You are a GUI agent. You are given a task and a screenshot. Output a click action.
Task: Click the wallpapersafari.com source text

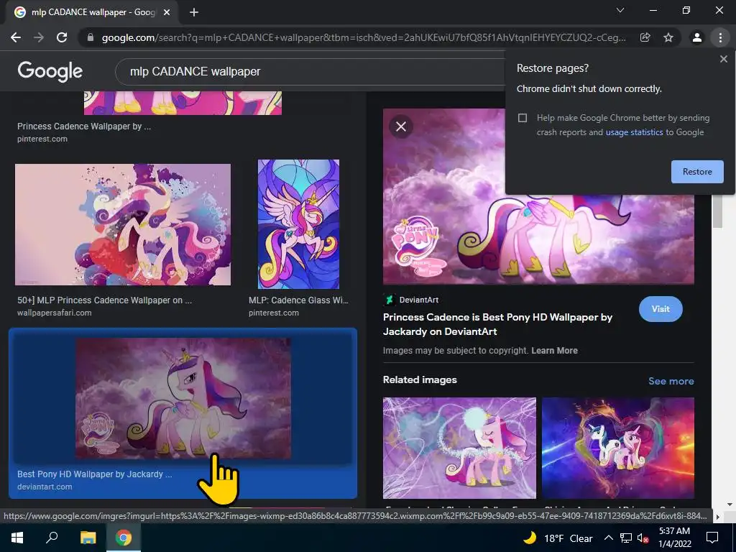(x=55, y=313)
